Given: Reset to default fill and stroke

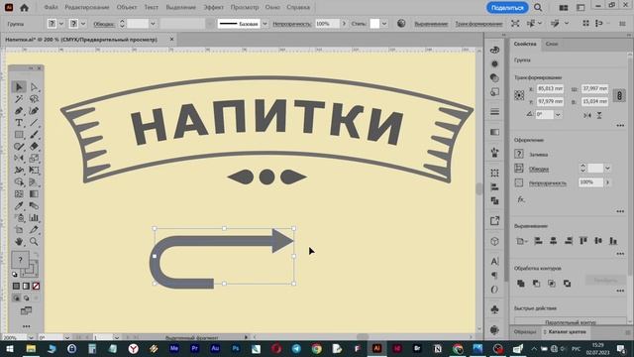Looking at the screenshot, I should click(15, 275).
